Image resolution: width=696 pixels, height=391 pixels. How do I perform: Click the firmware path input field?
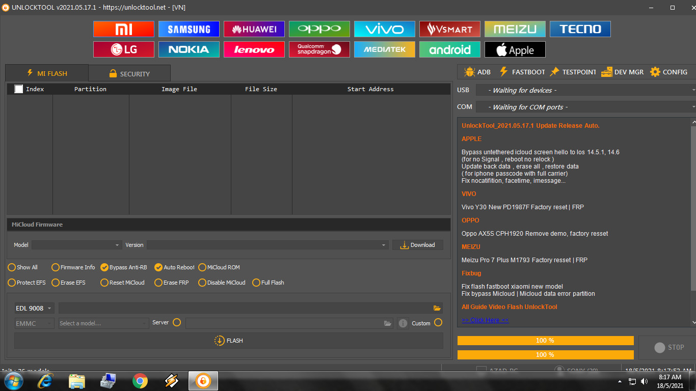pyautogui.click(x=245, y=308)
